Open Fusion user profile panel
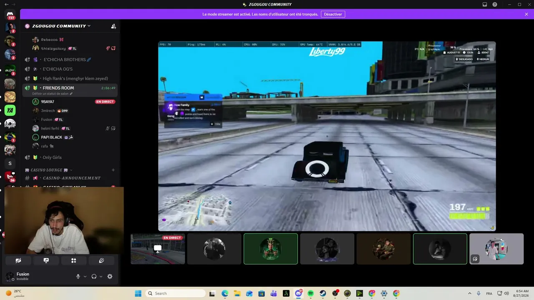The height and width of the screenshot is (300, 534). pos(23,276)
